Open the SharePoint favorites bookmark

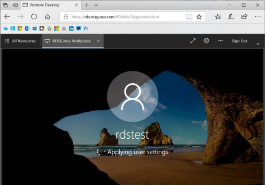(x=27, y=29)
